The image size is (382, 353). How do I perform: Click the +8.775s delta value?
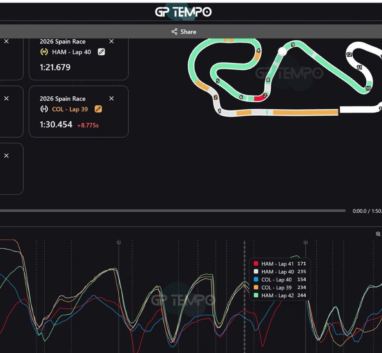click(88, 125)
